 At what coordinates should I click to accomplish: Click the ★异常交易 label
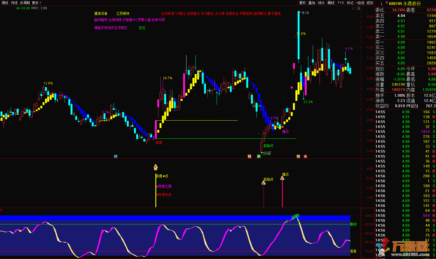[x=164, y=186]
